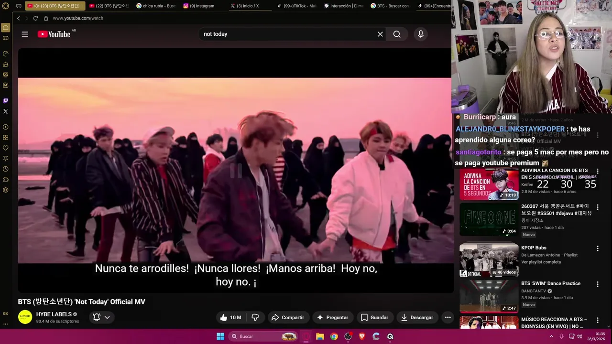
Task: Open 'Ver playlist completa' link
Action: (541, 262)
